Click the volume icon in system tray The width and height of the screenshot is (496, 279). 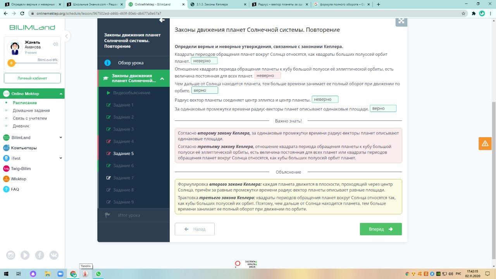coord(450,274)
